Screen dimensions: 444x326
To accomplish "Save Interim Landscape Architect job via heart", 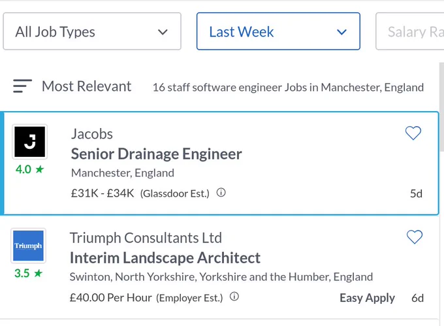I will pyautogui.click(x=415, y=236).
